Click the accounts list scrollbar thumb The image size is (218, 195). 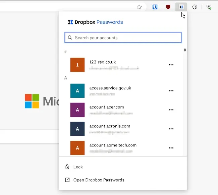(x=185, y=50)
